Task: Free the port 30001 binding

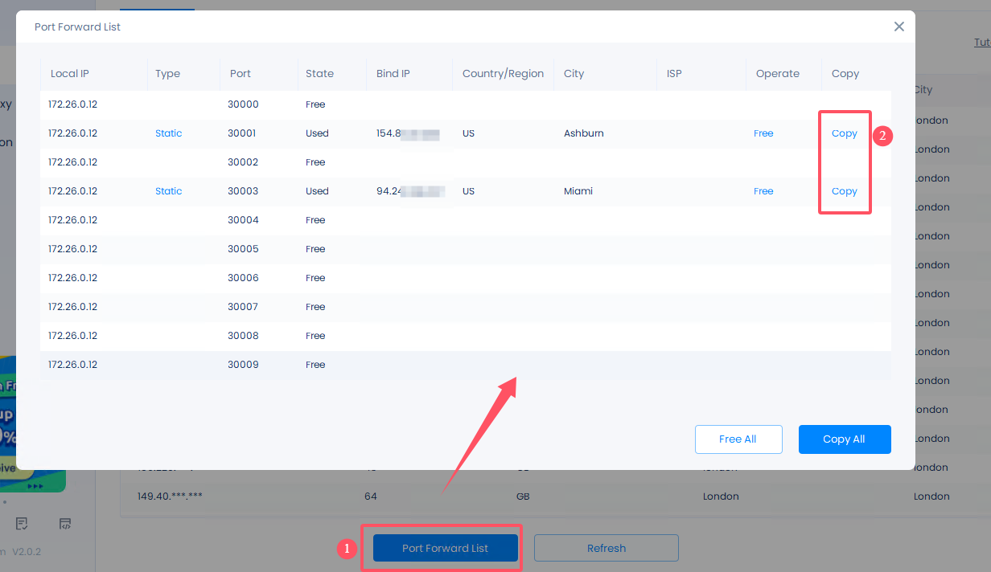Action: coord(763,133)
